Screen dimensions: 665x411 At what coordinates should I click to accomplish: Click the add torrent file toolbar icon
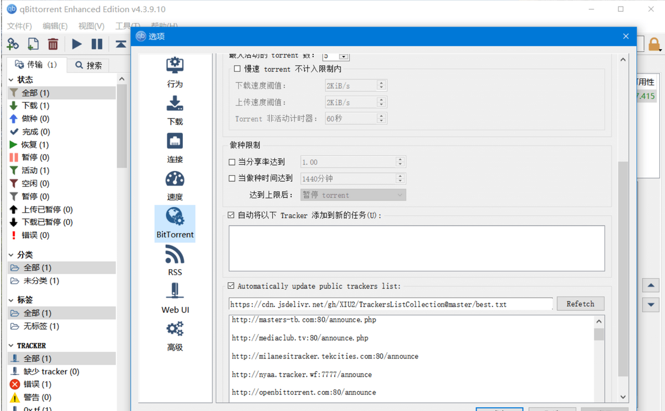pyautogui.click(x=33, y=44)
